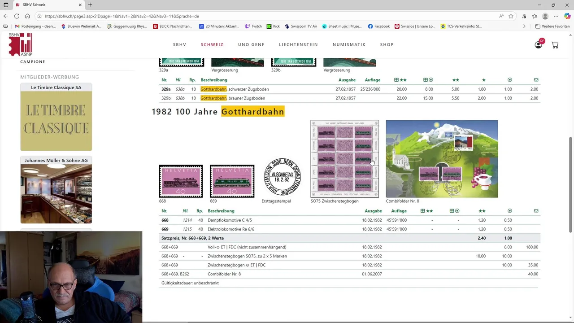
Task: Open the LIECHTENSTEIN menu item
Action: pos(298,45)
